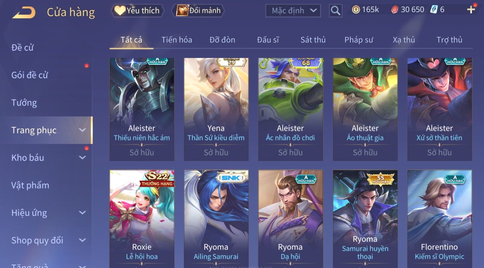The image size is (484, 268).
Task: Expand the Shop quy đổi section
Action: tap(83, 240)
